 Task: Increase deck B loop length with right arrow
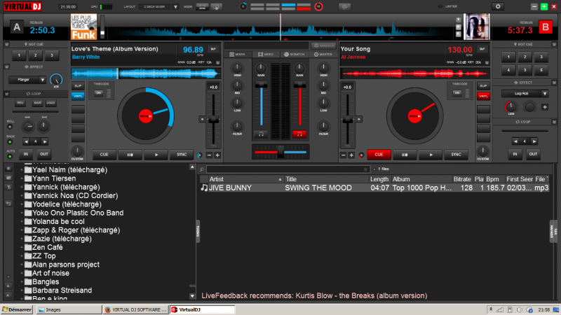coord(534,141)
